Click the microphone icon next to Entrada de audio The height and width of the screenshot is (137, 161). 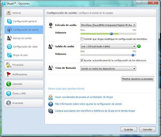click(x=51, y=25)
